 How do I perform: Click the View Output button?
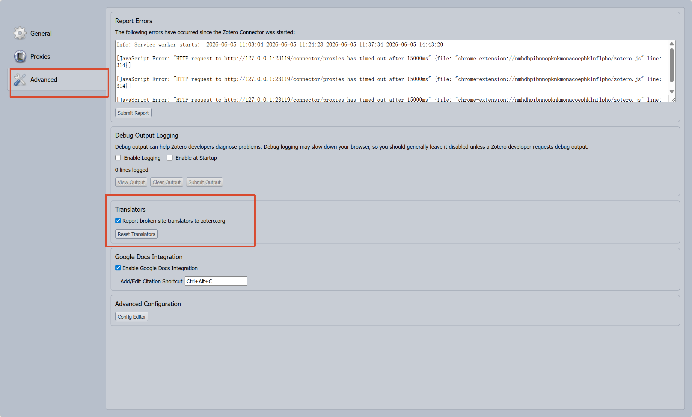(131, 182)
